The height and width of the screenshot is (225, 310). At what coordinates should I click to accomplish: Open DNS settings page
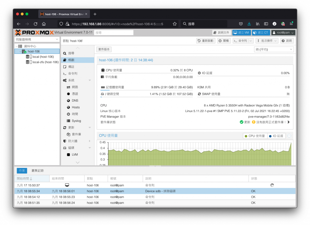point(77,100)
